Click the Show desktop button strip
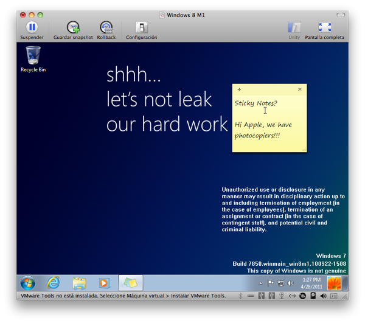Image resolution: width=365 pixels, height=323 pixels. click(x=346, y=283)
